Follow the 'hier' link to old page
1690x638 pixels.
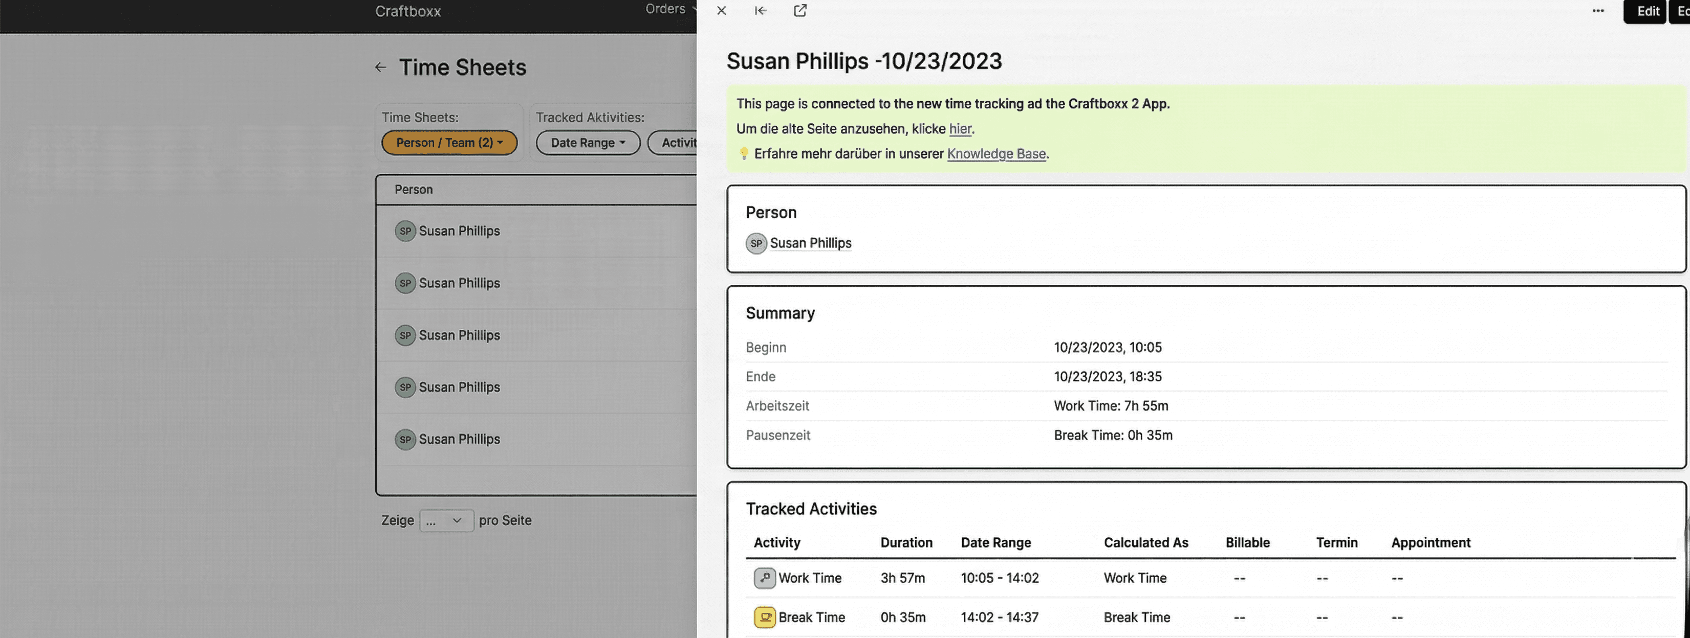(x=960, y=129)
